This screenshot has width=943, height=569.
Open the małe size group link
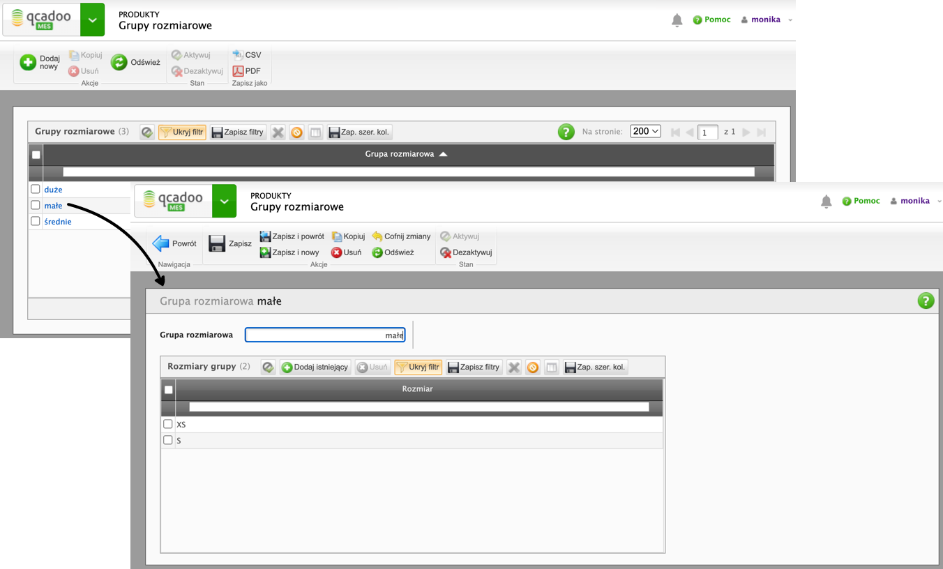pos(53,206)
